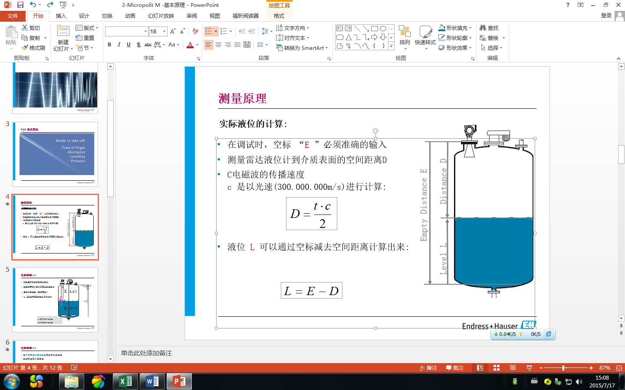Open Align Text (对齐文本) dropdown
625x390 pixels.
(x=293, y=38)
